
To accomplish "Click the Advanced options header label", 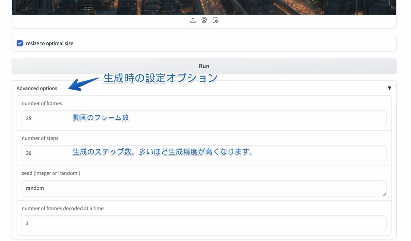I will click(37, 88).
